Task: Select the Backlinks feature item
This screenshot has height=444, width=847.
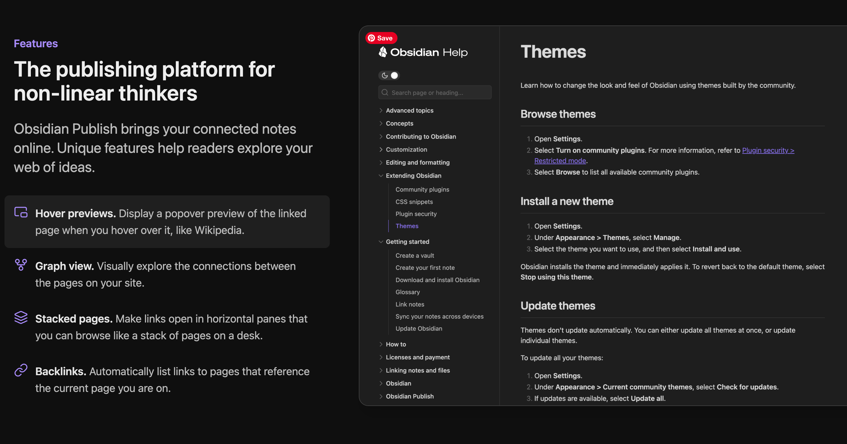Action: tap(167, 380)
